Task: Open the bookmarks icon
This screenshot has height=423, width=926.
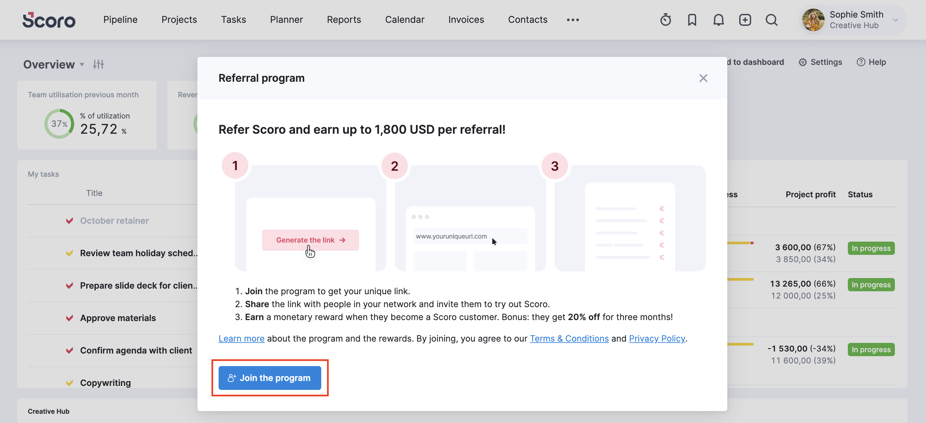Action: point(692,20)
